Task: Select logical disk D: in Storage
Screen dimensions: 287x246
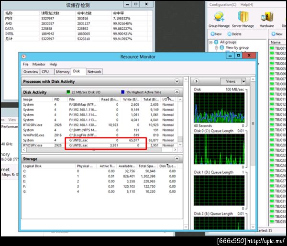Action: (x=100, y=176)
